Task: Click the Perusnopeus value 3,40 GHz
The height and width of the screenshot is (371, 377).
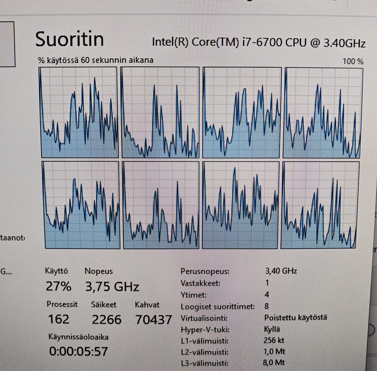Action: click(281, 271)
